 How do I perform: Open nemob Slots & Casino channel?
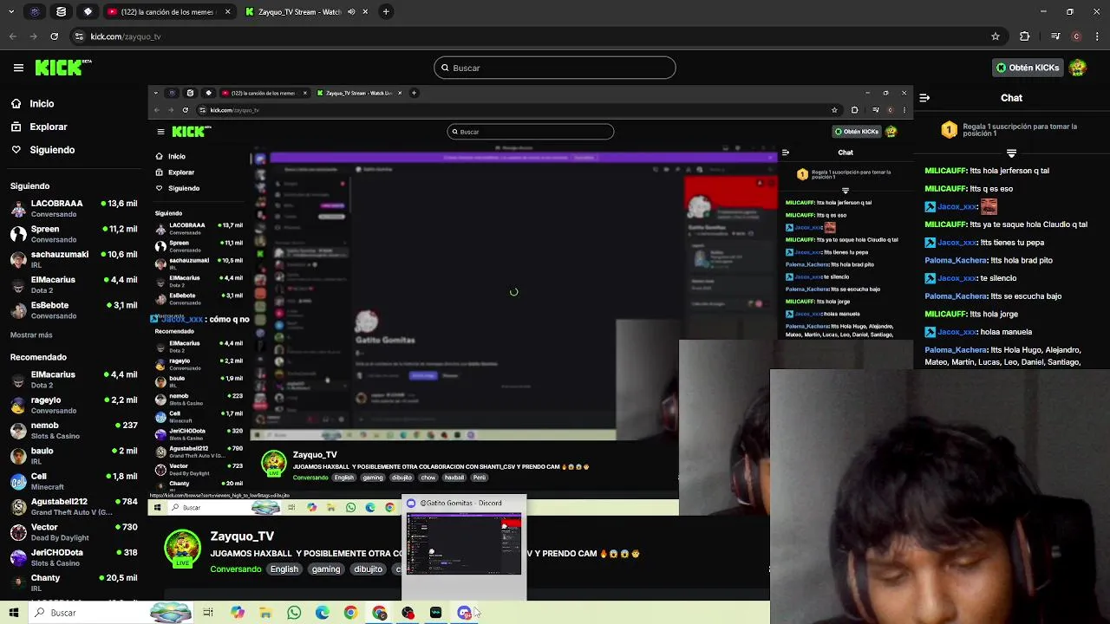click(73, 430)
